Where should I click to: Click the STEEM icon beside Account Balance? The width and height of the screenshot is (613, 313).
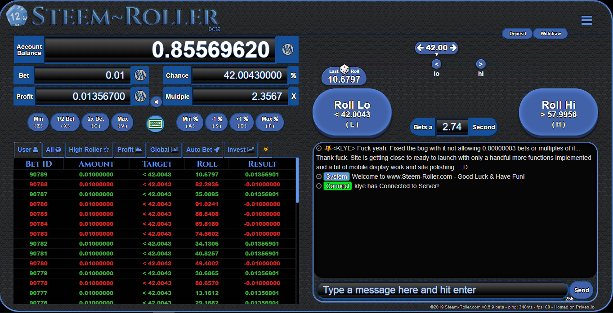click(287, 50)
